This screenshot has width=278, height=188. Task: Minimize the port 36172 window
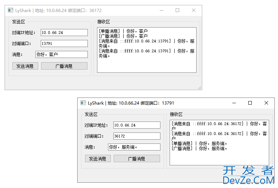161,11
